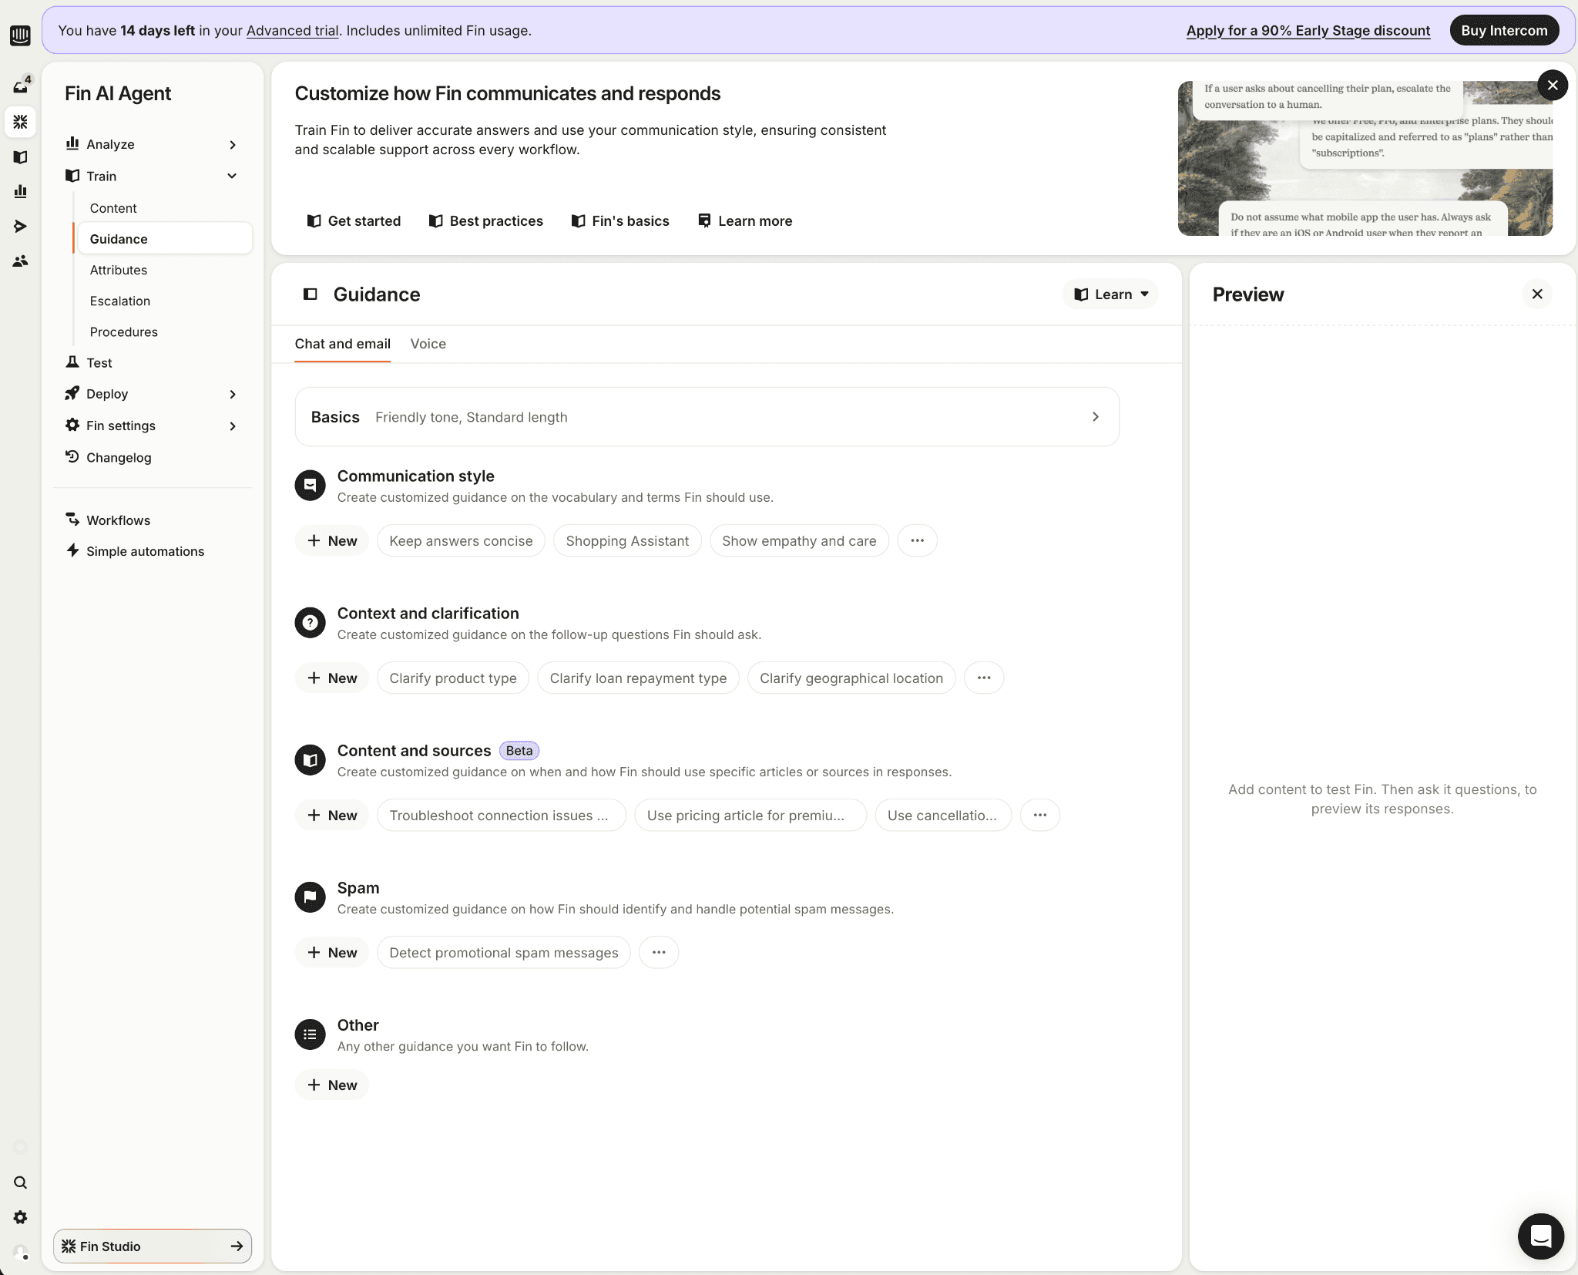The image size is (1578, 1275).
Task: Click the search magnifier icon in rail
Action: click(20, 1182)
